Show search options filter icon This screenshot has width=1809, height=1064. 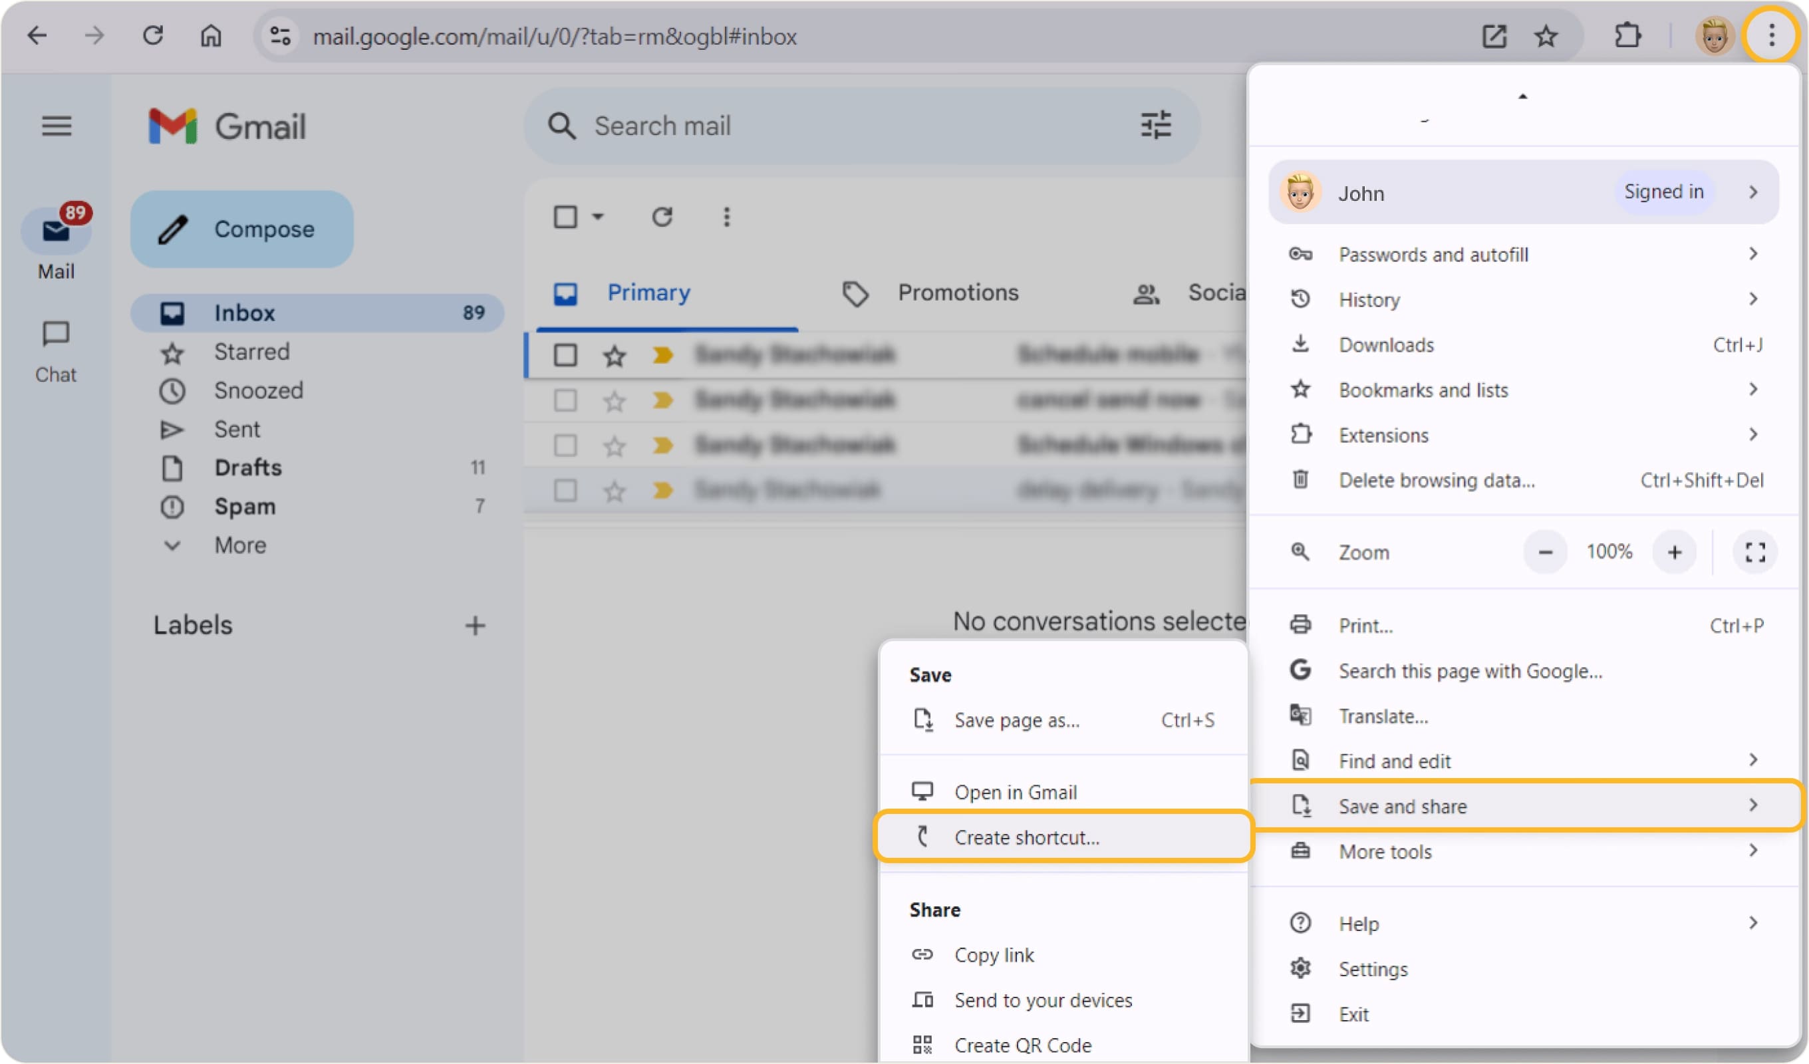click(x=1156, y=126)
